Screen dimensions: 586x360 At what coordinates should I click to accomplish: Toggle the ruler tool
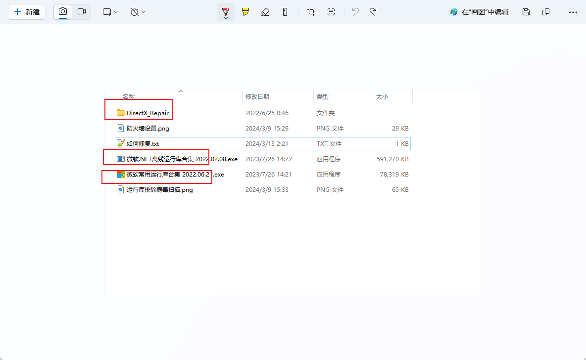[x=285, y=12]
